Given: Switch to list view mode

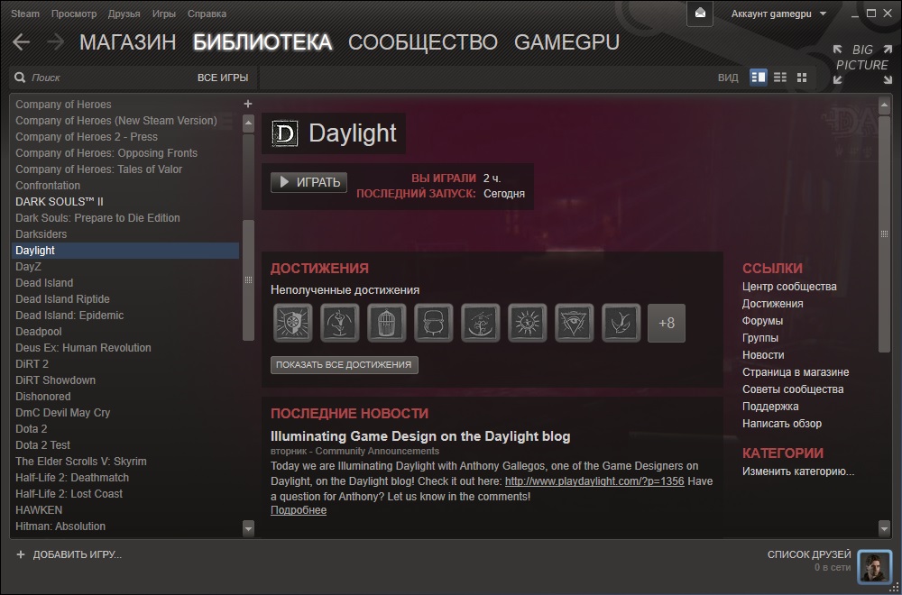Looking at the screenshot, I should tap(780, 77).
